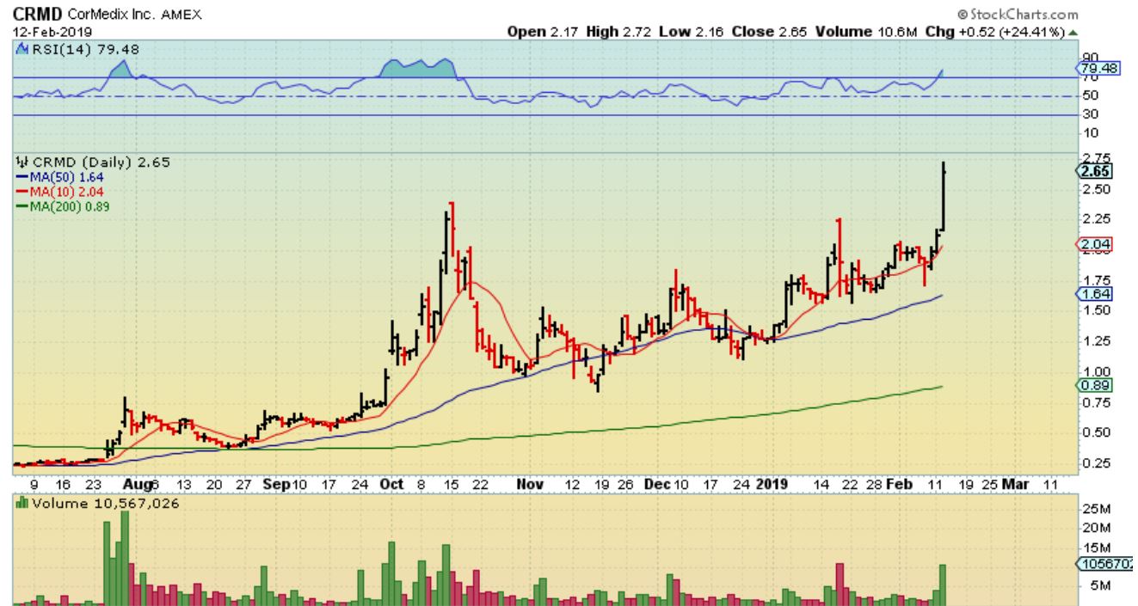The width and height of the screenshot is (1138, 606).
Task: Click the Dec month label on date axis
Action: pyautogui.click(x=659, y=485)
